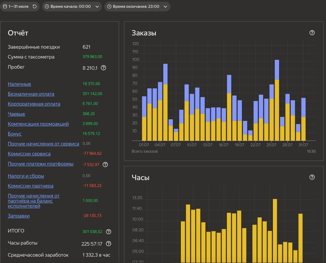This screenshot has height=263, width=326.
Task: Open the Бонус link
Action: (x=15, y=134)
